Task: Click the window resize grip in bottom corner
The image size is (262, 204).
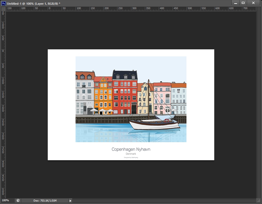Action: click(x=258, y=201)
